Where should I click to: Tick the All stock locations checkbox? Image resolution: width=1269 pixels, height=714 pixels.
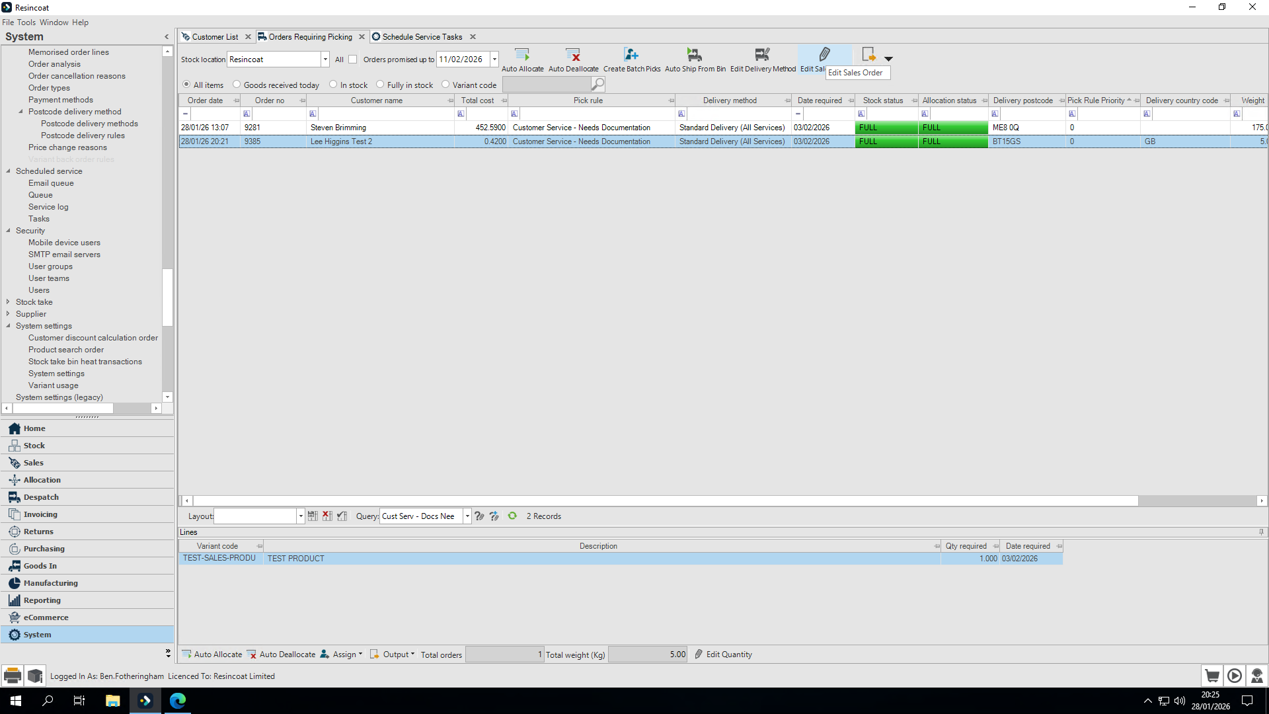coord(353,59)
